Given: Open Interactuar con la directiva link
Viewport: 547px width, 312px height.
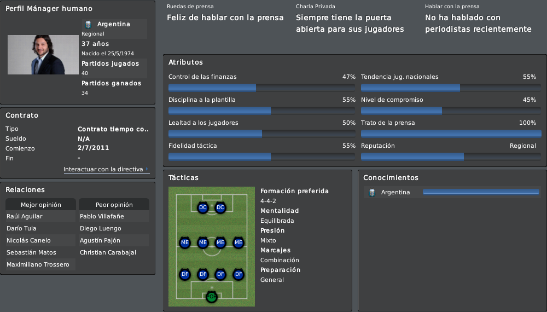Looking at the screenshot, I should tap(103, 169).
